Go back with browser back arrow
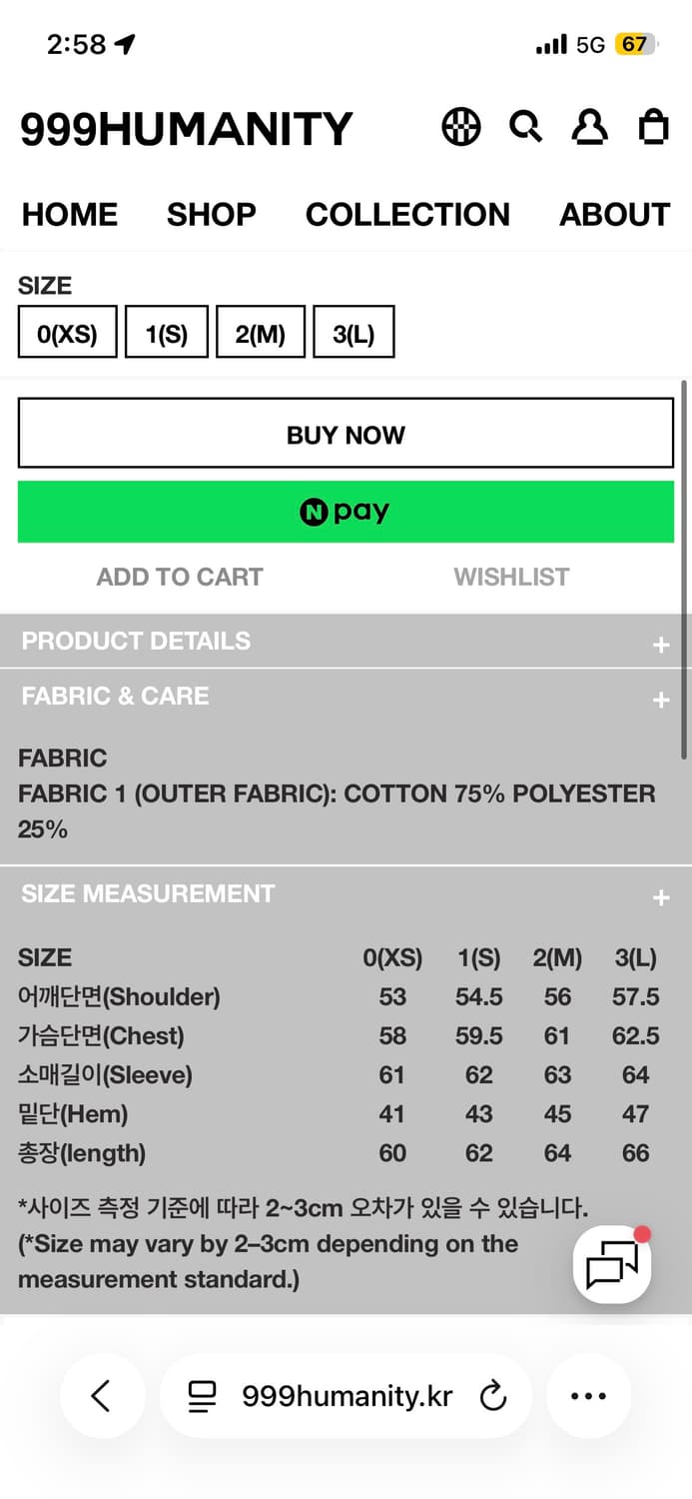692x1499 pixels. coord(101,1395)
